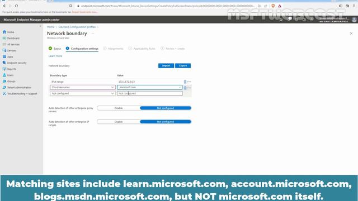Open the account avatar in header
This screenshot has height=201, width=358.
[354, 20]
